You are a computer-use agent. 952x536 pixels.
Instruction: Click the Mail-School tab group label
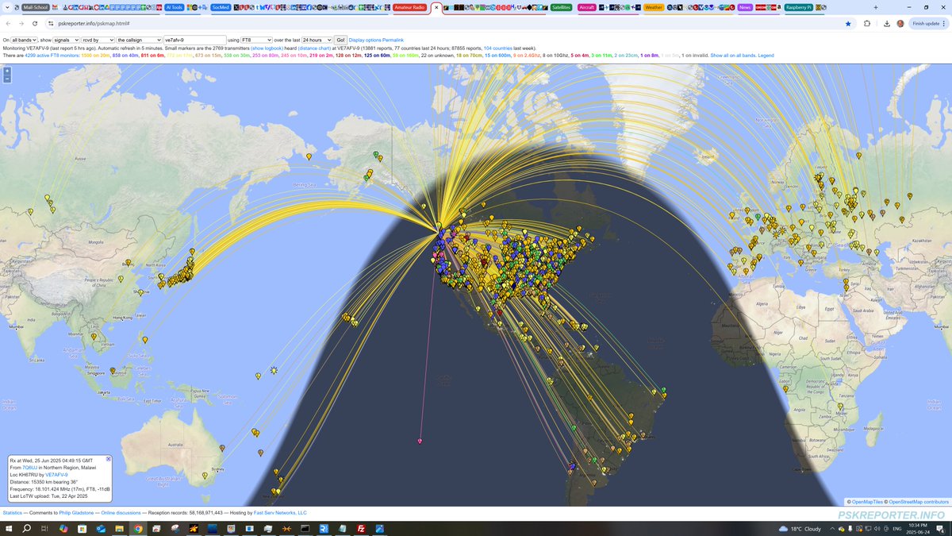click(34, 7)
